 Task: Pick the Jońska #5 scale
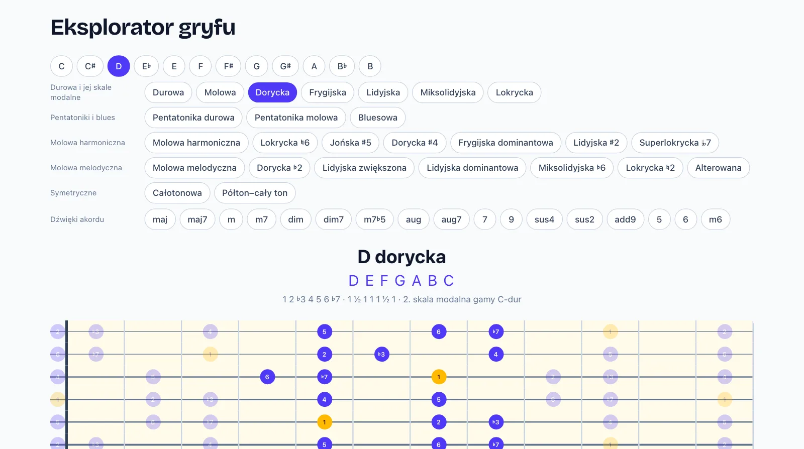tap(351, 143)
